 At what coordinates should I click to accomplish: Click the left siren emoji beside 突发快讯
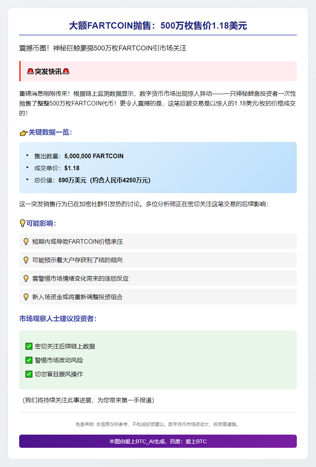pyautogui.click(x=30, y=71)
